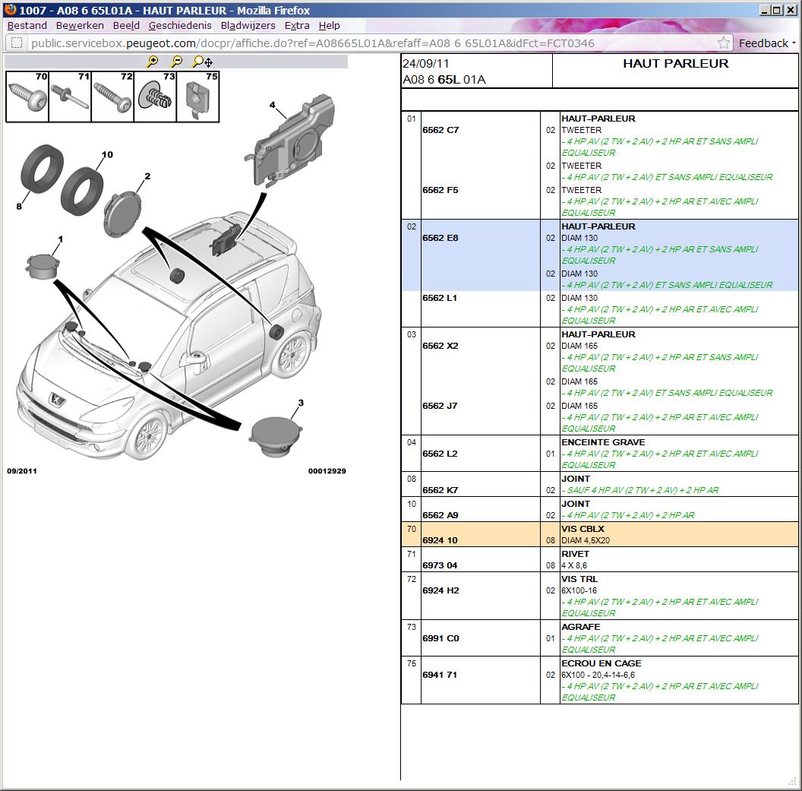Select part number 6562 J7
This screenshot has height=791, width=802.
point(440,406)
